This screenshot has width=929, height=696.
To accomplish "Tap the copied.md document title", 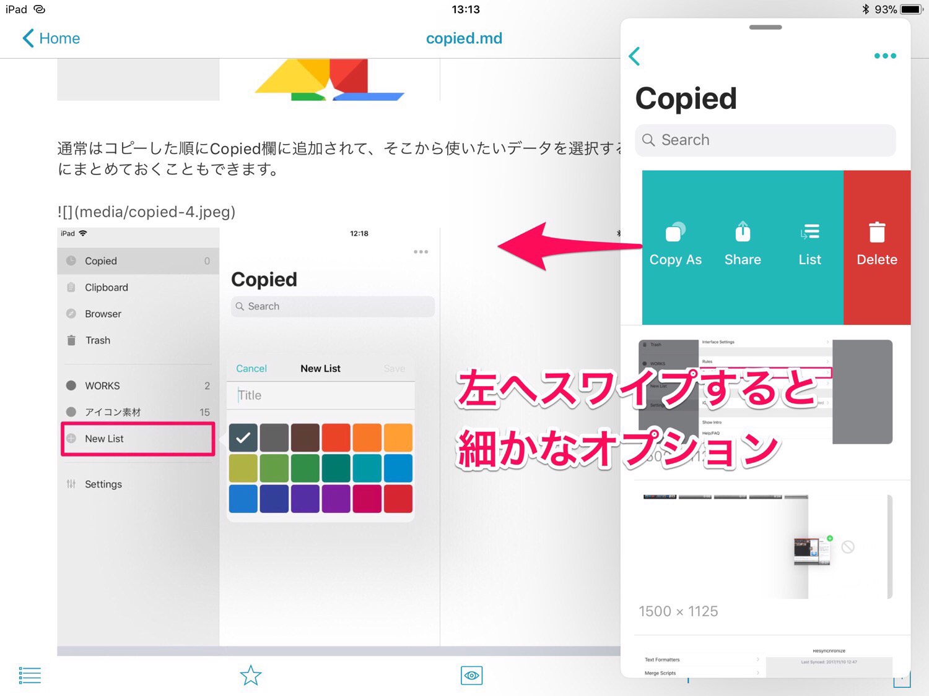I will tap(464, 38).
